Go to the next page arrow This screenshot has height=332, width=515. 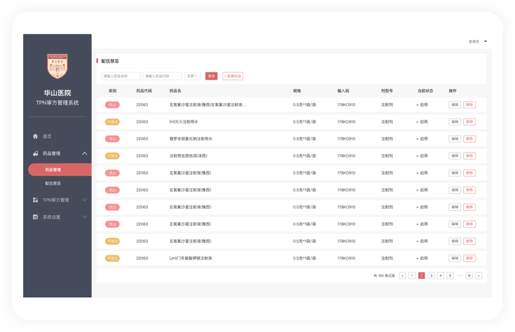click(x=478, y=276)
